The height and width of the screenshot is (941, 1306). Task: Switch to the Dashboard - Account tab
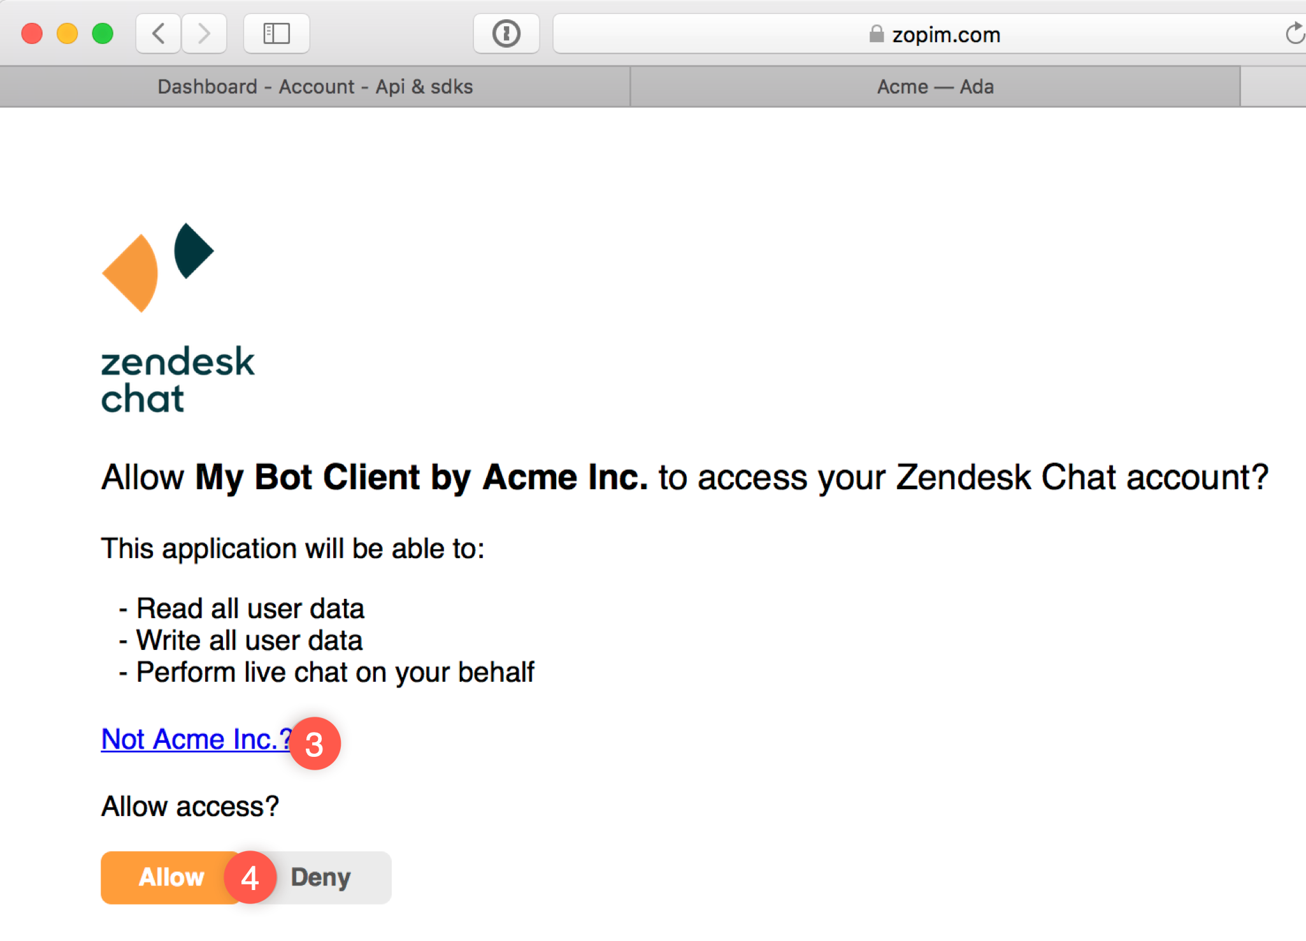coord(315,87)
